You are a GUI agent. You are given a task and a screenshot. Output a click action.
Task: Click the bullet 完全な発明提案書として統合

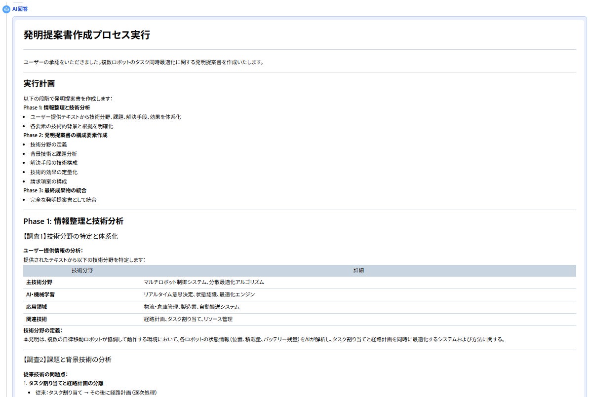(x=63, y=200)
